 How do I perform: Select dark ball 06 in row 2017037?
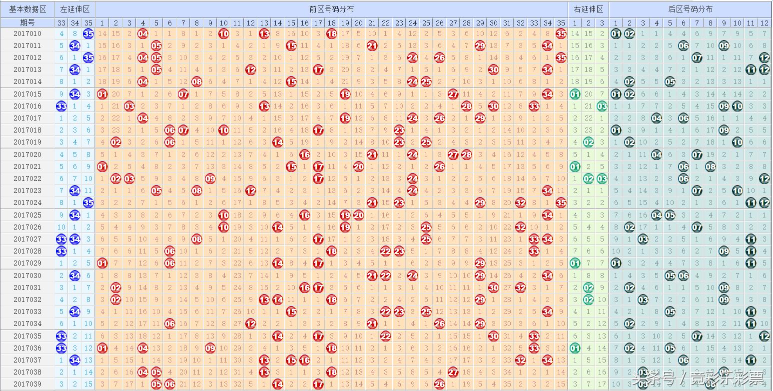pyautogui.click(x=684, y=360)
